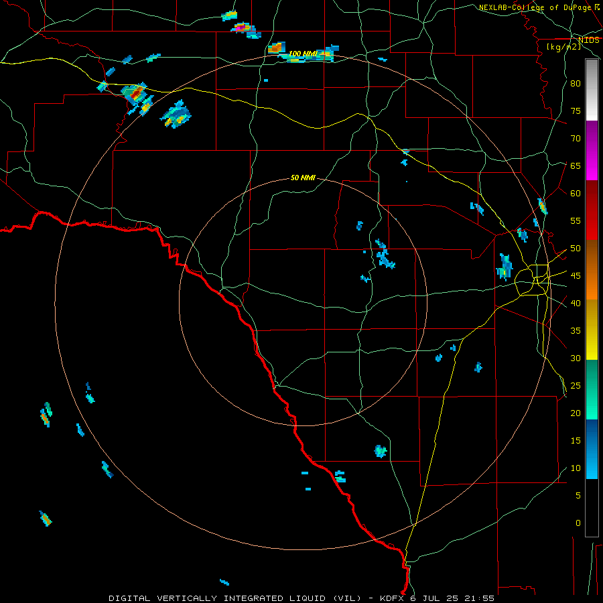The height and width of the screenshot is (603, 603).
Task: Click the color scale value 35
Action: point(576,331)
